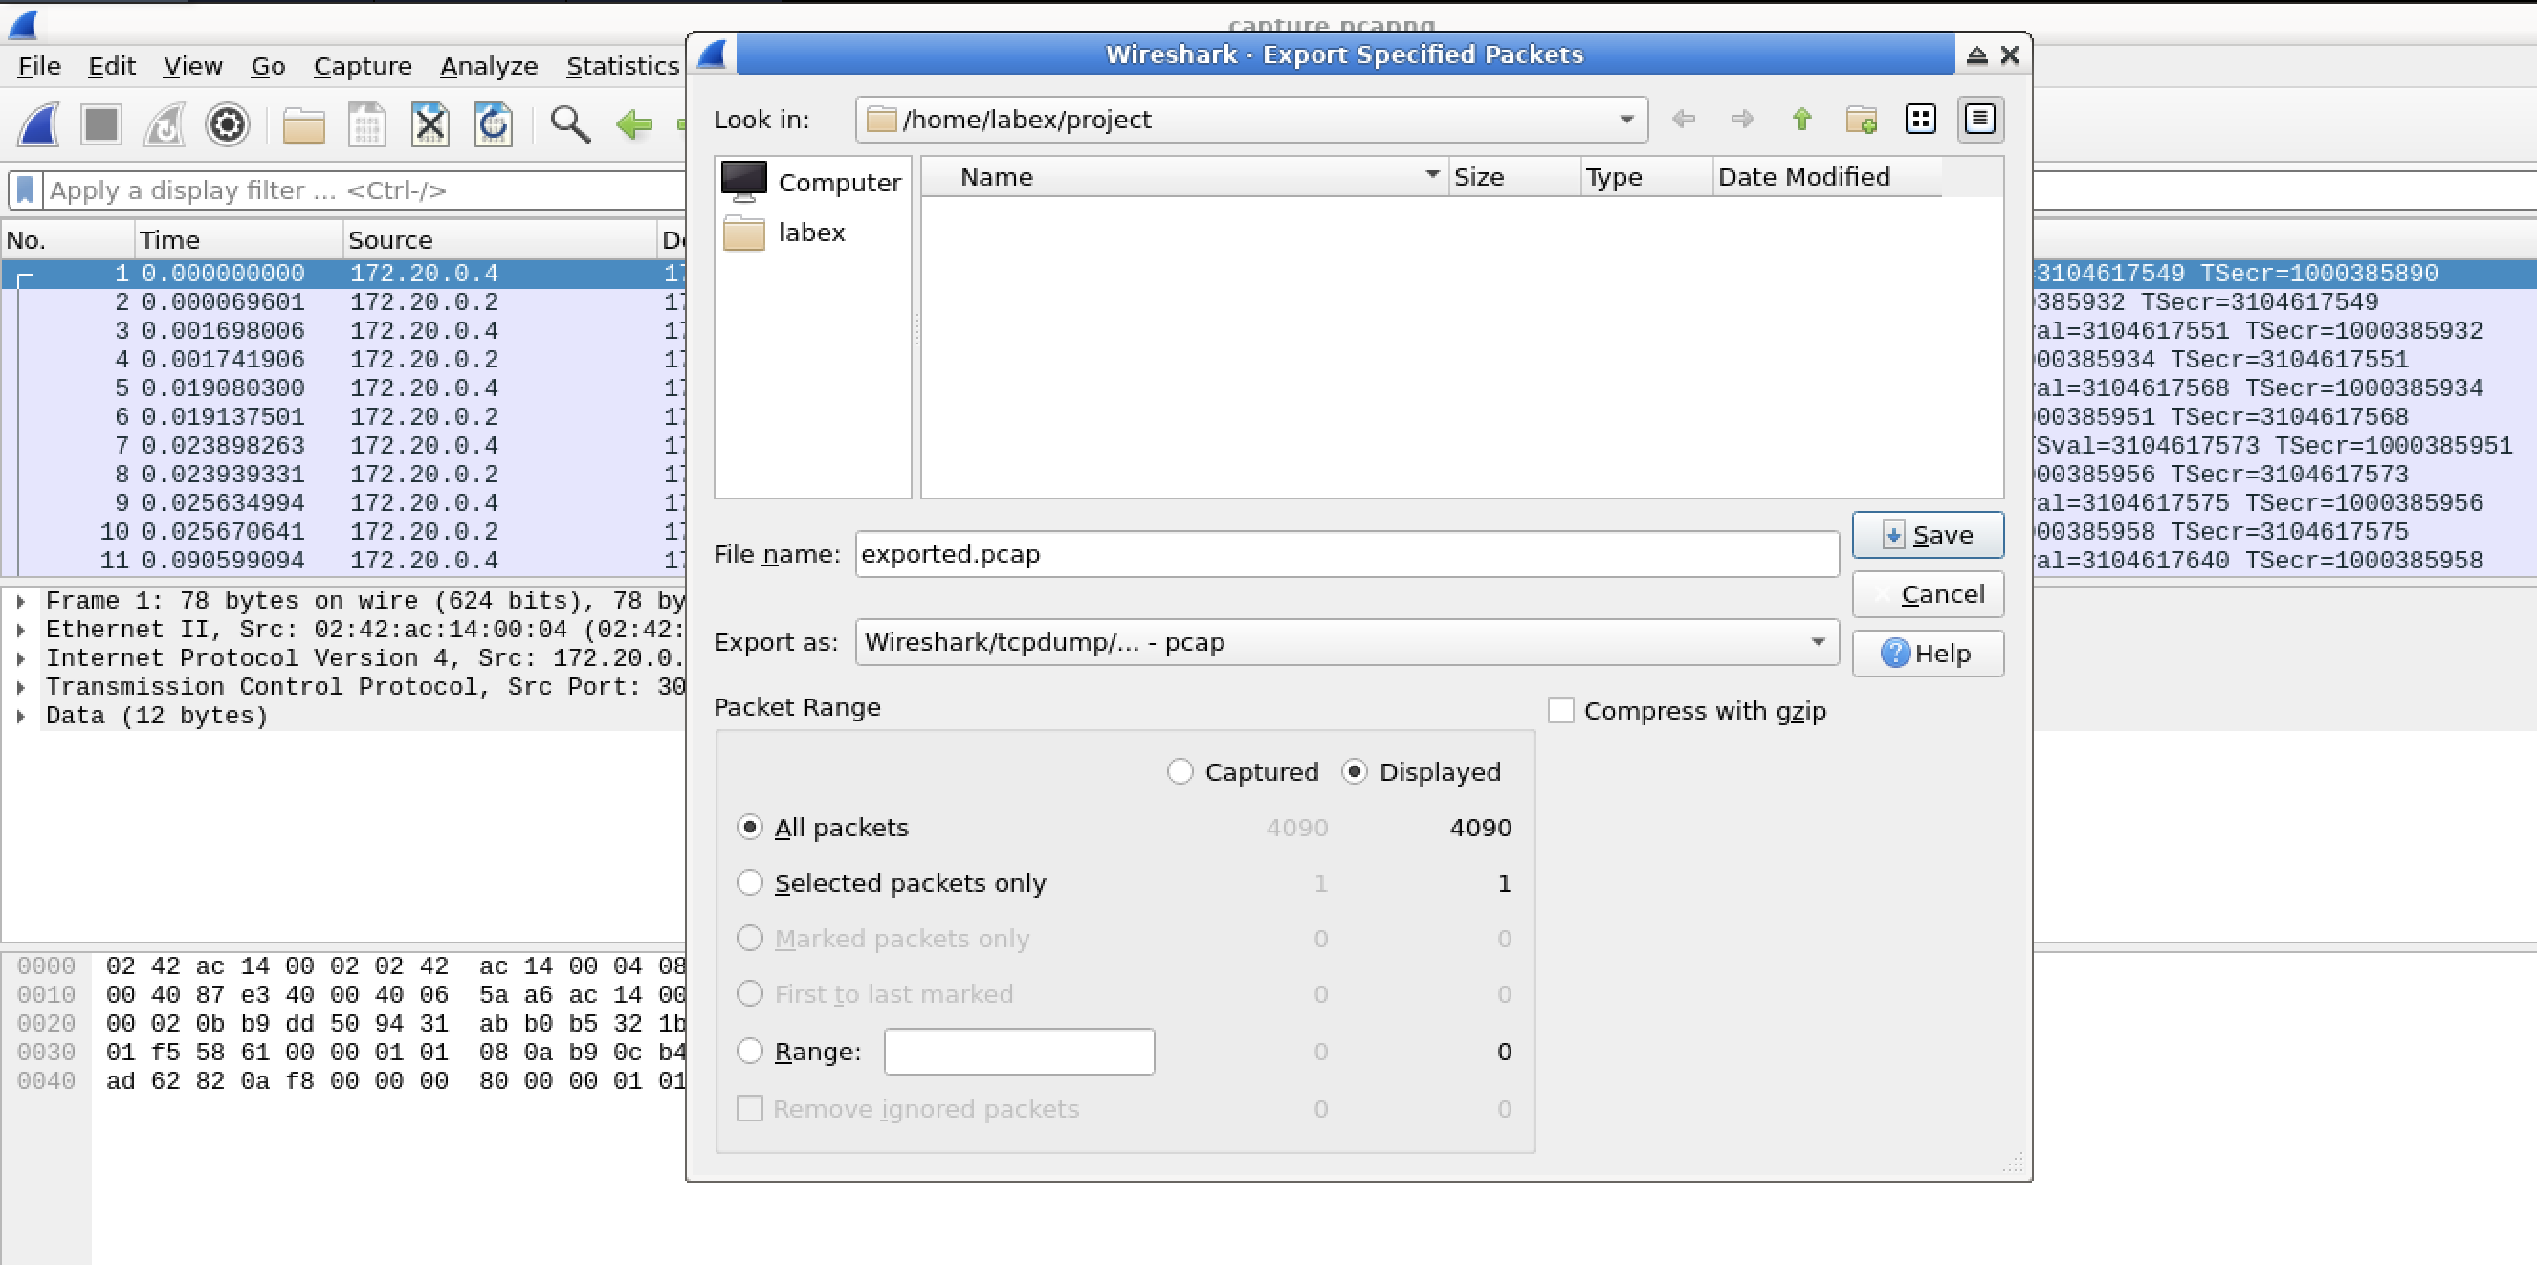Start a new capture with the shark fin icon
This screenshot has height=1265, width=2537.
(x=35, y=124)
